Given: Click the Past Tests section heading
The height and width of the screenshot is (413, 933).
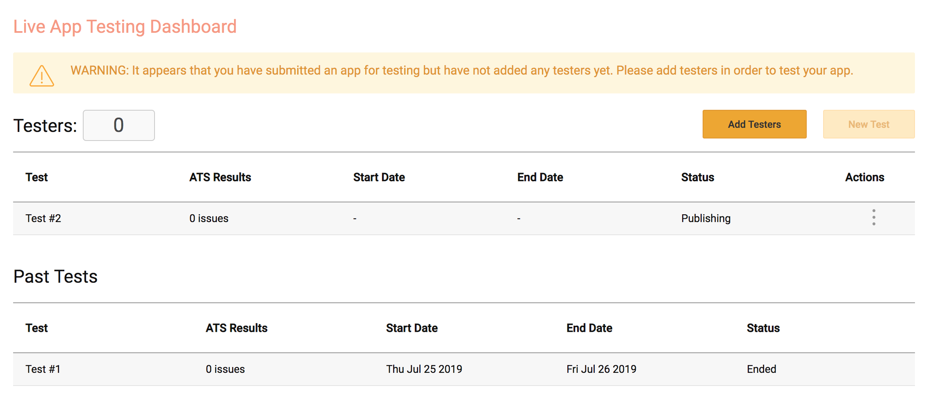Looking at the screenshot, I should tap(55, 277).
